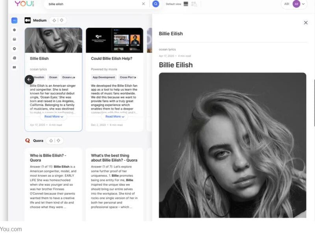The width and height of the screenshot is (315, 233).
Task: Open the news sidebar icon
Action: (14, 58)
